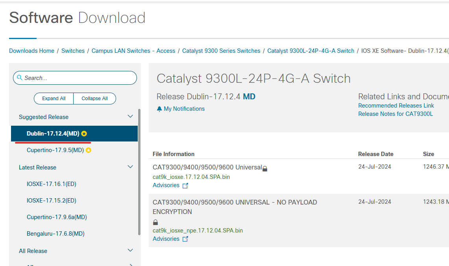Click the 24-Jul-2024 date of Universal image
This screenshot has width=449, height=266.
pos(375,167)
